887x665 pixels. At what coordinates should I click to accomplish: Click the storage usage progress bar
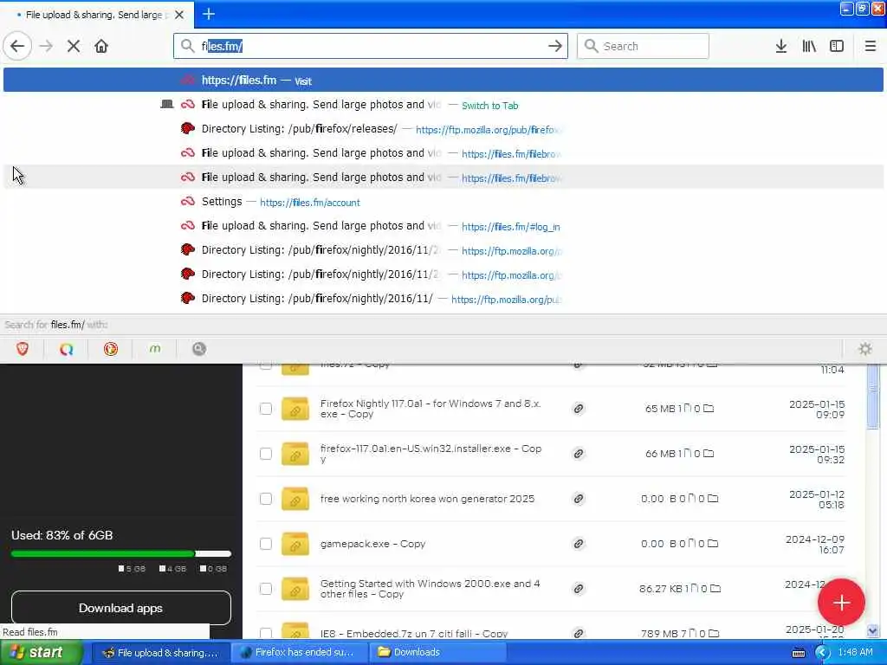121,553
